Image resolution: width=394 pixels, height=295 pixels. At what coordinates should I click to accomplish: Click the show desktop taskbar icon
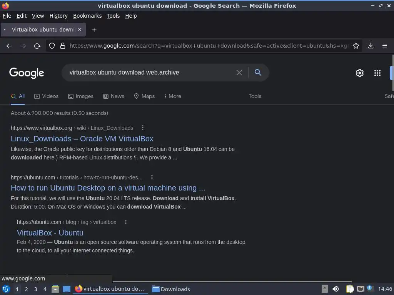tap(66, 289)
